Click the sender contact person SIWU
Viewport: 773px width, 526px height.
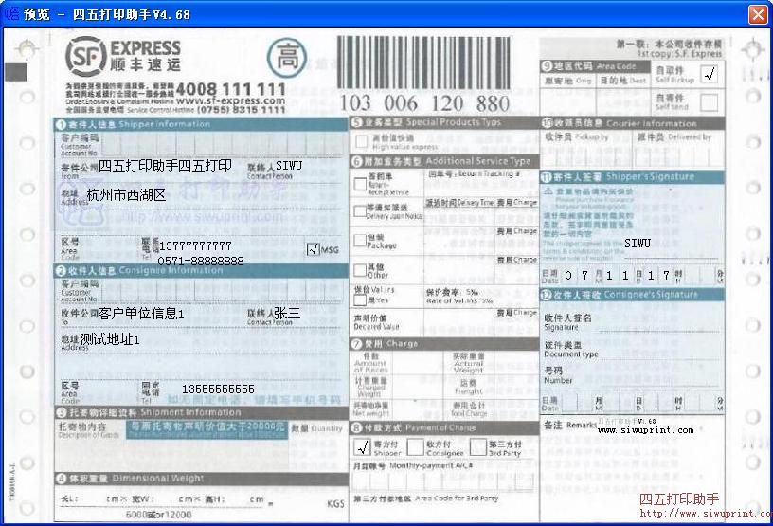point(289,165)
